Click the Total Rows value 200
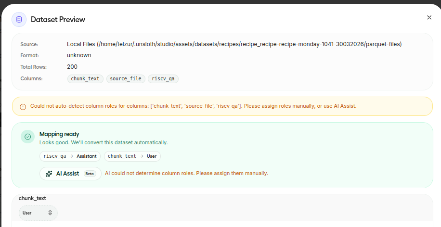Screen dimensions: 441x227 tap(72, 67)
